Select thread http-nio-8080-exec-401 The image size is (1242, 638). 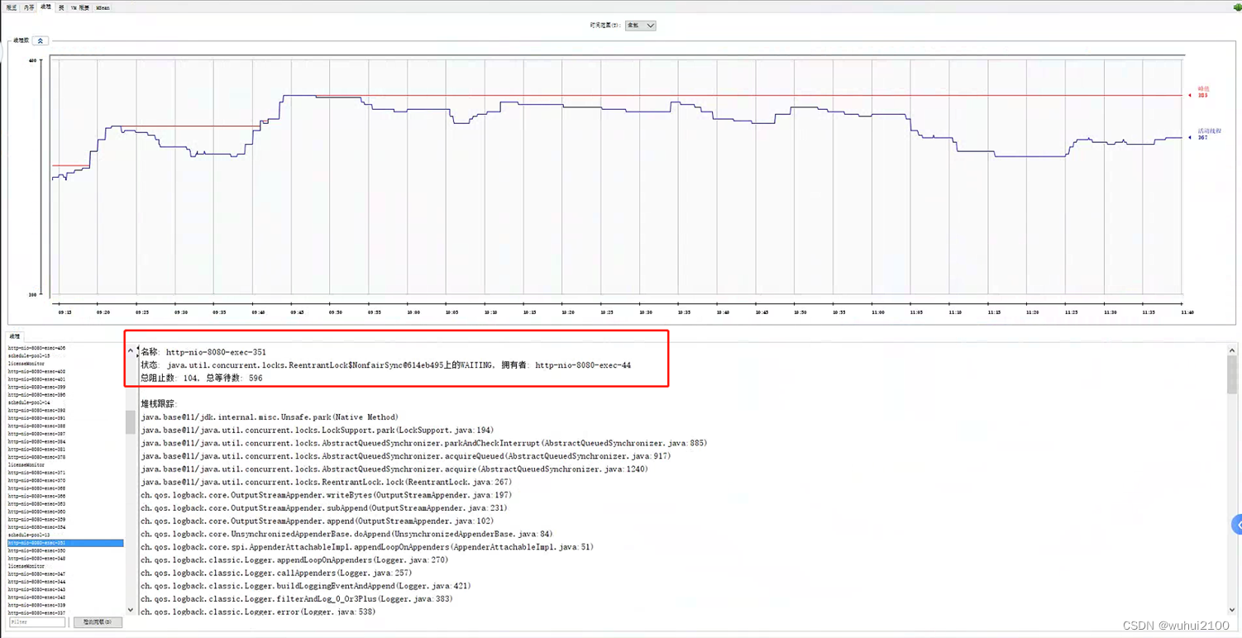point(36,379)
